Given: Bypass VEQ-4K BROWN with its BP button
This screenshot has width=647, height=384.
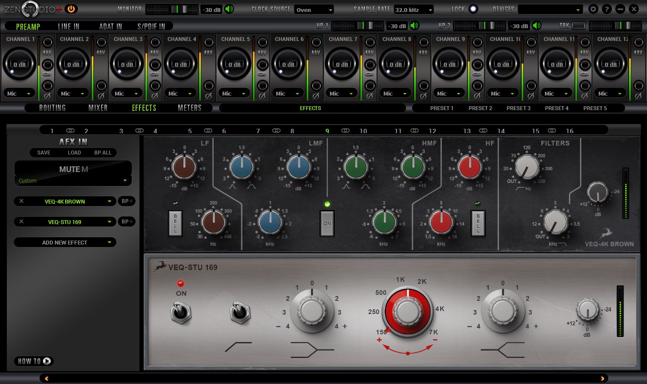Looking at the screenshot, I should pos(126,201).
